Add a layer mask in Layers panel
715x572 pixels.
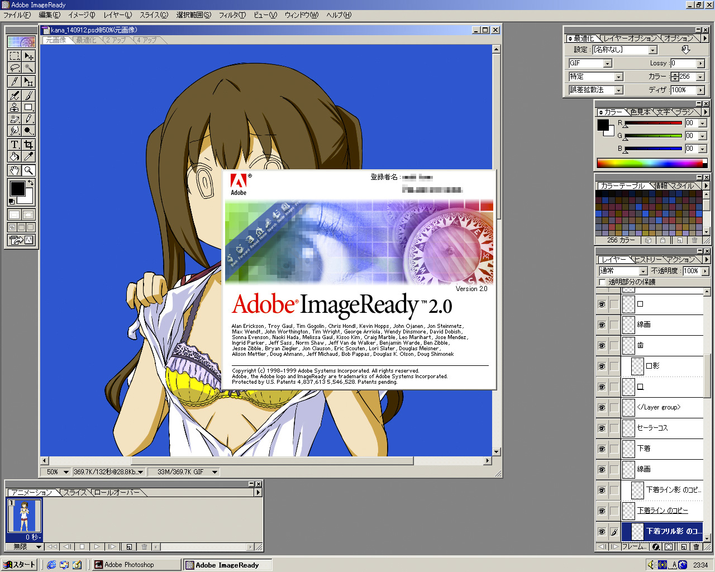669,547
